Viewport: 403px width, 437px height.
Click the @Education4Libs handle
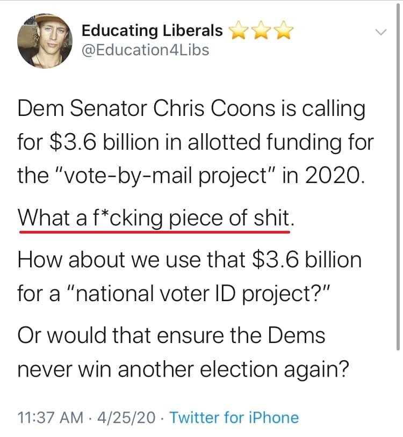click(x=145, y=50)
